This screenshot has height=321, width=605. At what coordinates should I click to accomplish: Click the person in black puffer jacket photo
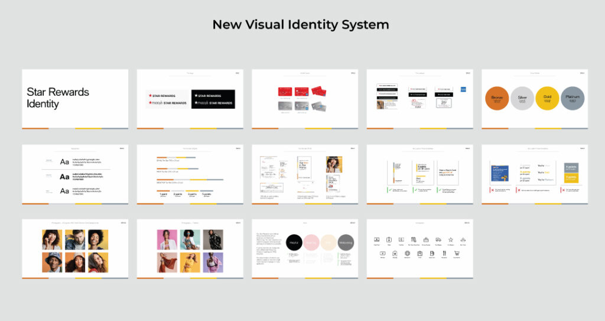point(213,240)
